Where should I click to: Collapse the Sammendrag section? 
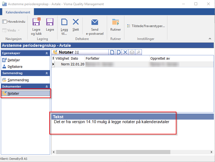pyautogui.click(x=47, y=73)
